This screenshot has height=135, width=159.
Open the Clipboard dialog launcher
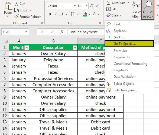coord(42,23)
